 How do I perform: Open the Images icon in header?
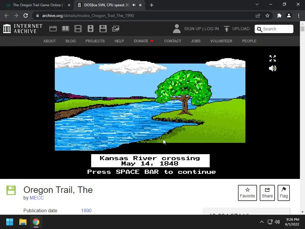click(x=116, y=29)
